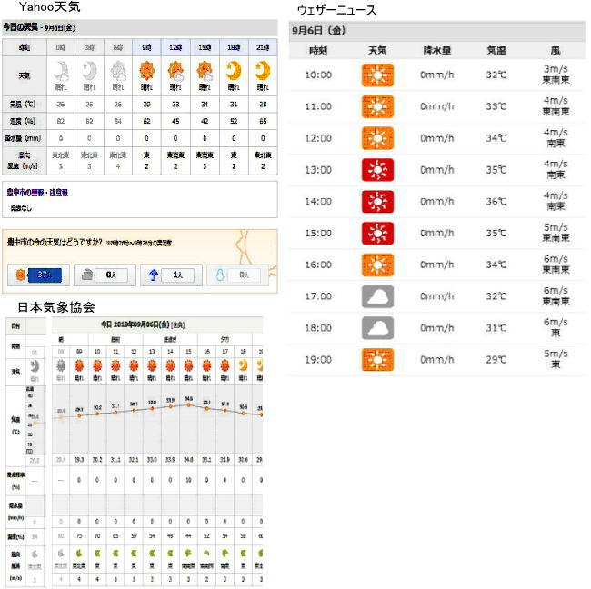
Task: Click 日本気象協会 sun icon for hour 15
Action: tap(188, 365)
